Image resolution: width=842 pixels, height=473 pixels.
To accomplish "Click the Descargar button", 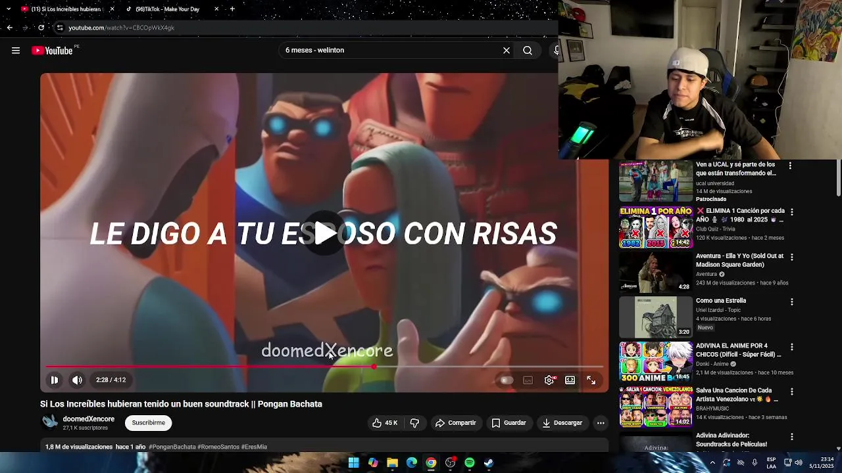I will (x=562, y=423).
